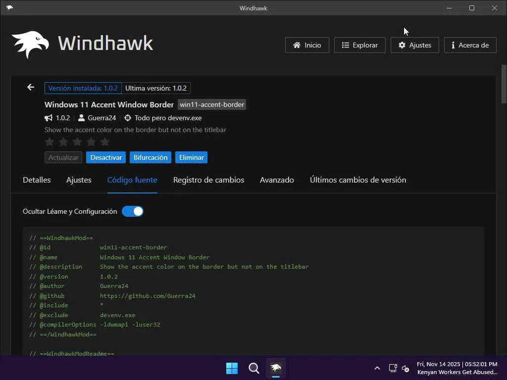Click the Kenyan Workers Get Abused news text

click(457, 372)
